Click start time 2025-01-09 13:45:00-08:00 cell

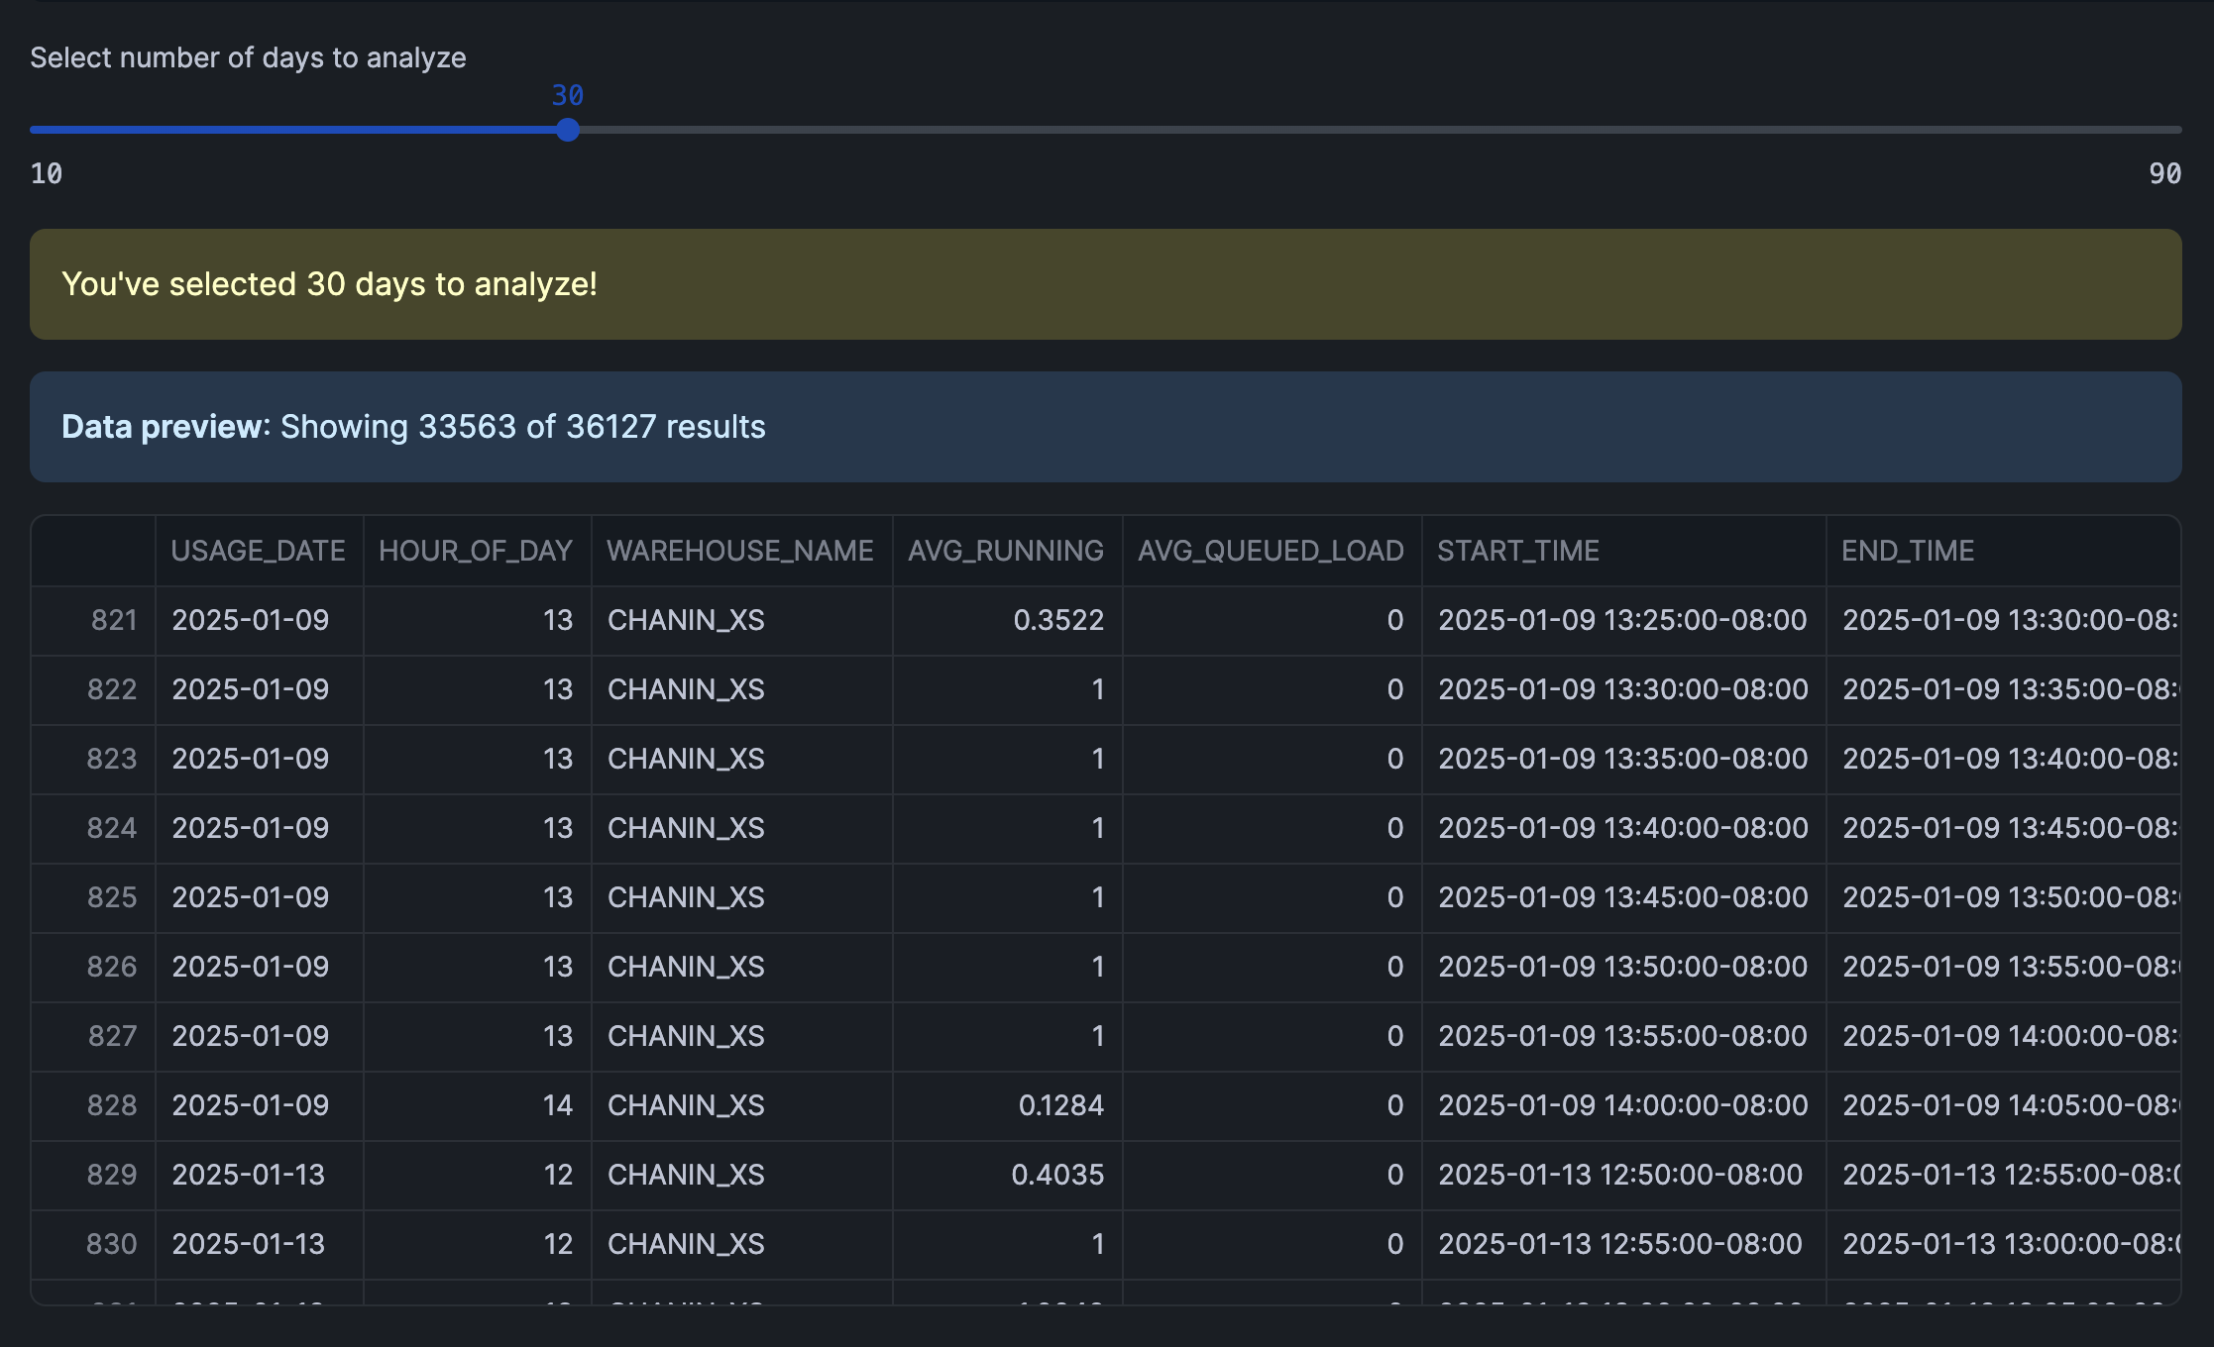[x=1622, y=897]
